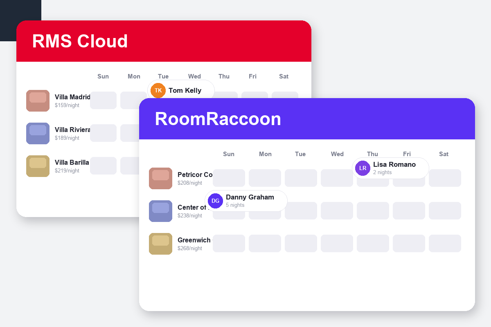Select the Thu column header in RoomRaccoon
The height and width of the screenshot is (327, 491).
click(372, 154)
